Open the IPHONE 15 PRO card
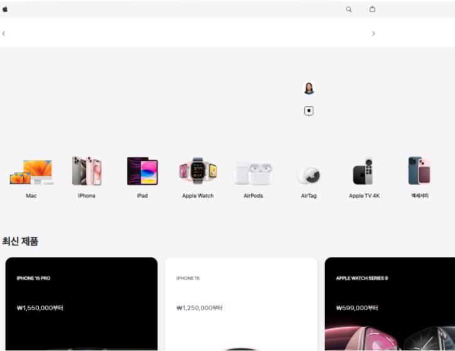Screen dimensions: 455x351 [x=82, y=304]
